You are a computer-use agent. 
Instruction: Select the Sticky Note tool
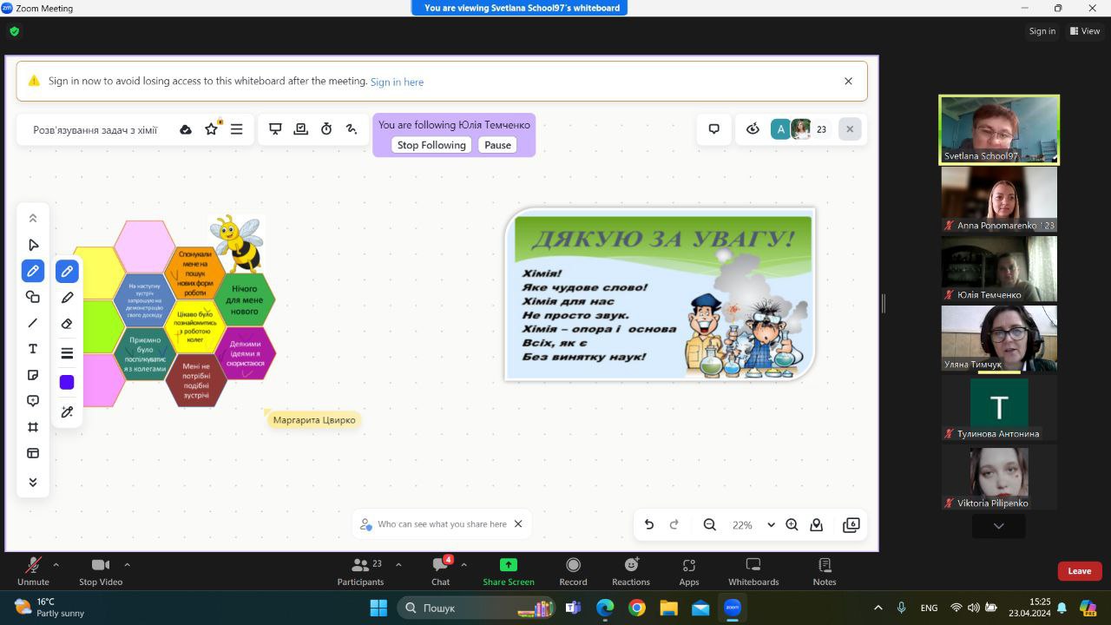coord(33,375)
